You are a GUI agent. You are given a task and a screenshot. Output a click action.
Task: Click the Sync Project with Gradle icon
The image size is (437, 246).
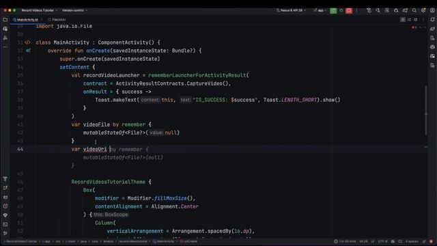click(x=405, y=11)
